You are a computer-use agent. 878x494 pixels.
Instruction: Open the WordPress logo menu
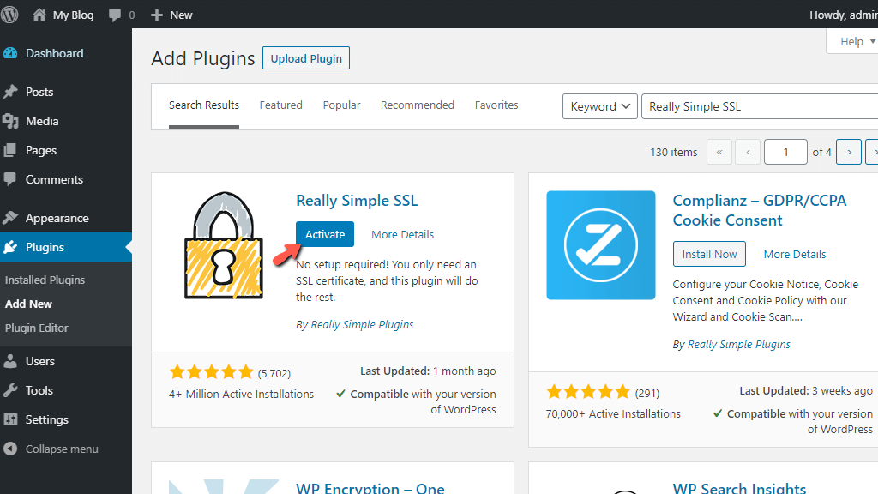10,15
